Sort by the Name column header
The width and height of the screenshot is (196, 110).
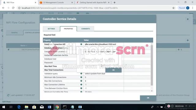tap(23, 46)
